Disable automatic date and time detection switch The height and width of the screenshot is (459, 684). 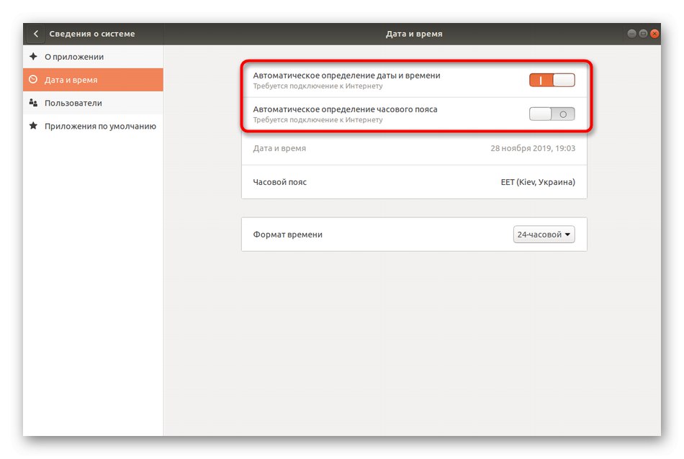(552, 80)
